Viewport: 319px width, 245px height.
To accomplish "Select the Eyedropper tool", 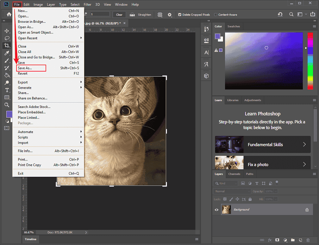I will pyautogui.click(x=7, y=53).
